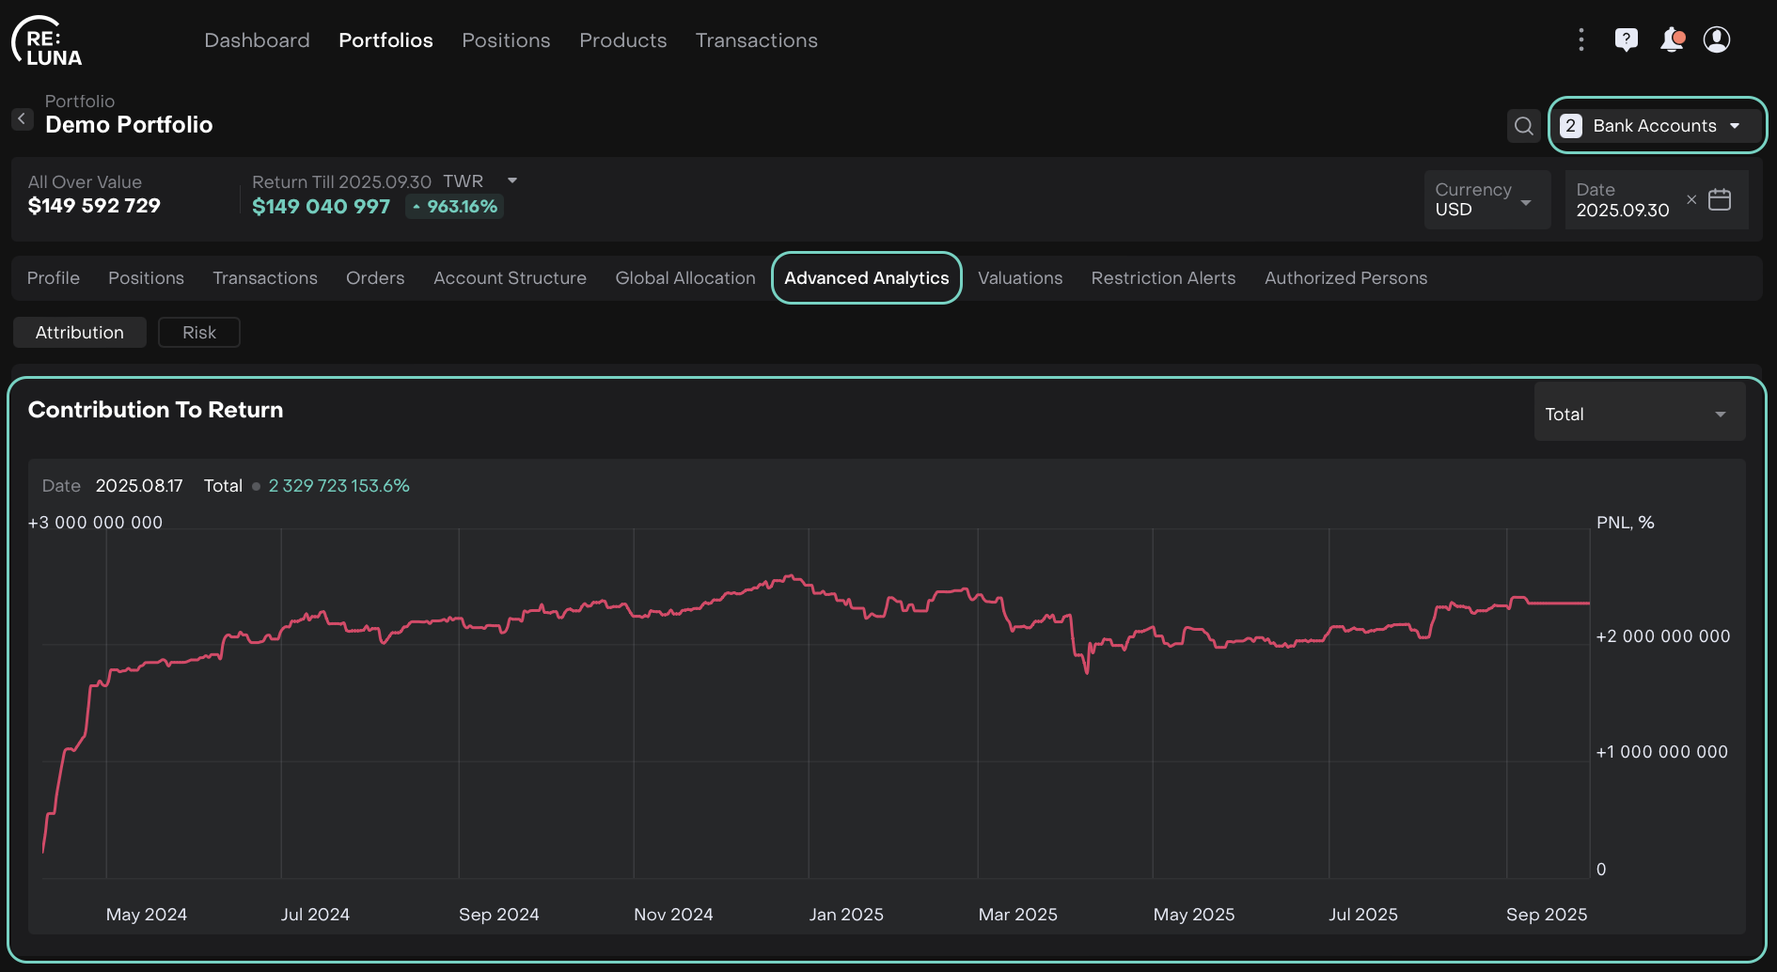1777x972 pixels.
Task: Switch to the Attribution view
Action: pos(80,333)
